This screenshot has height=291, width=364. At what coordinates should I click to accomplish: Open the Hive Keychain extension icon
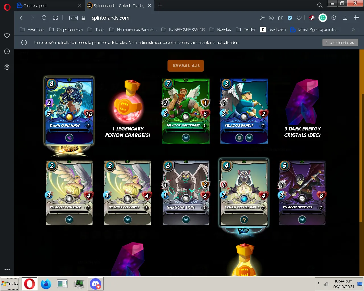(312, 18)
